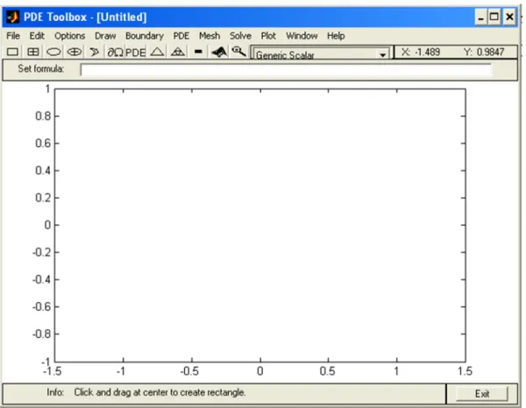Open 3-D plot selection icon
Viewport: 526px width, 408px height.
[x=219, y=52]
